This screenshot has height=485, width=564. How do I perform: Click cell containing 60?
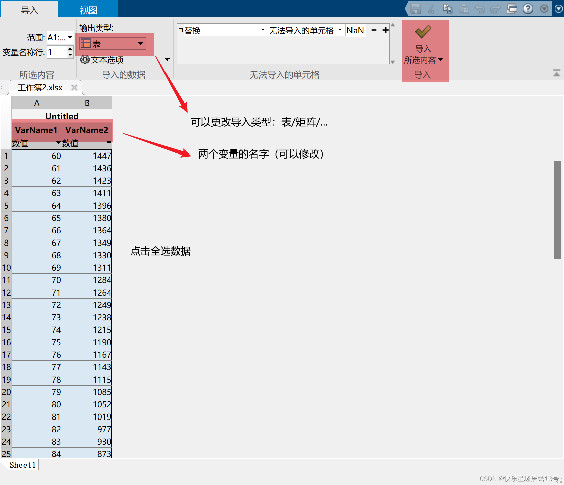(37, 156)
